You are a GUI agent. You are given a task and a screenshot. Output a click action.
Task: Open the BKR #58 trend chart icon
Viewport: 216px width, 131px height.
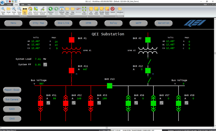(x=186, y=103)
